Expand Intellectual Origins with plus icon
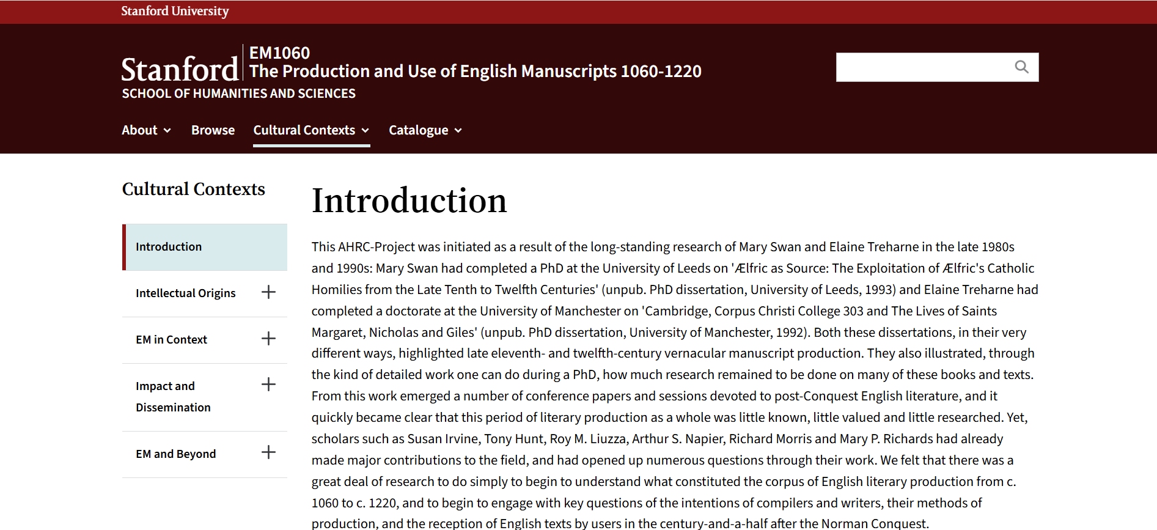The width and height of the screenshot is (1157, 530). coord(268,292)
